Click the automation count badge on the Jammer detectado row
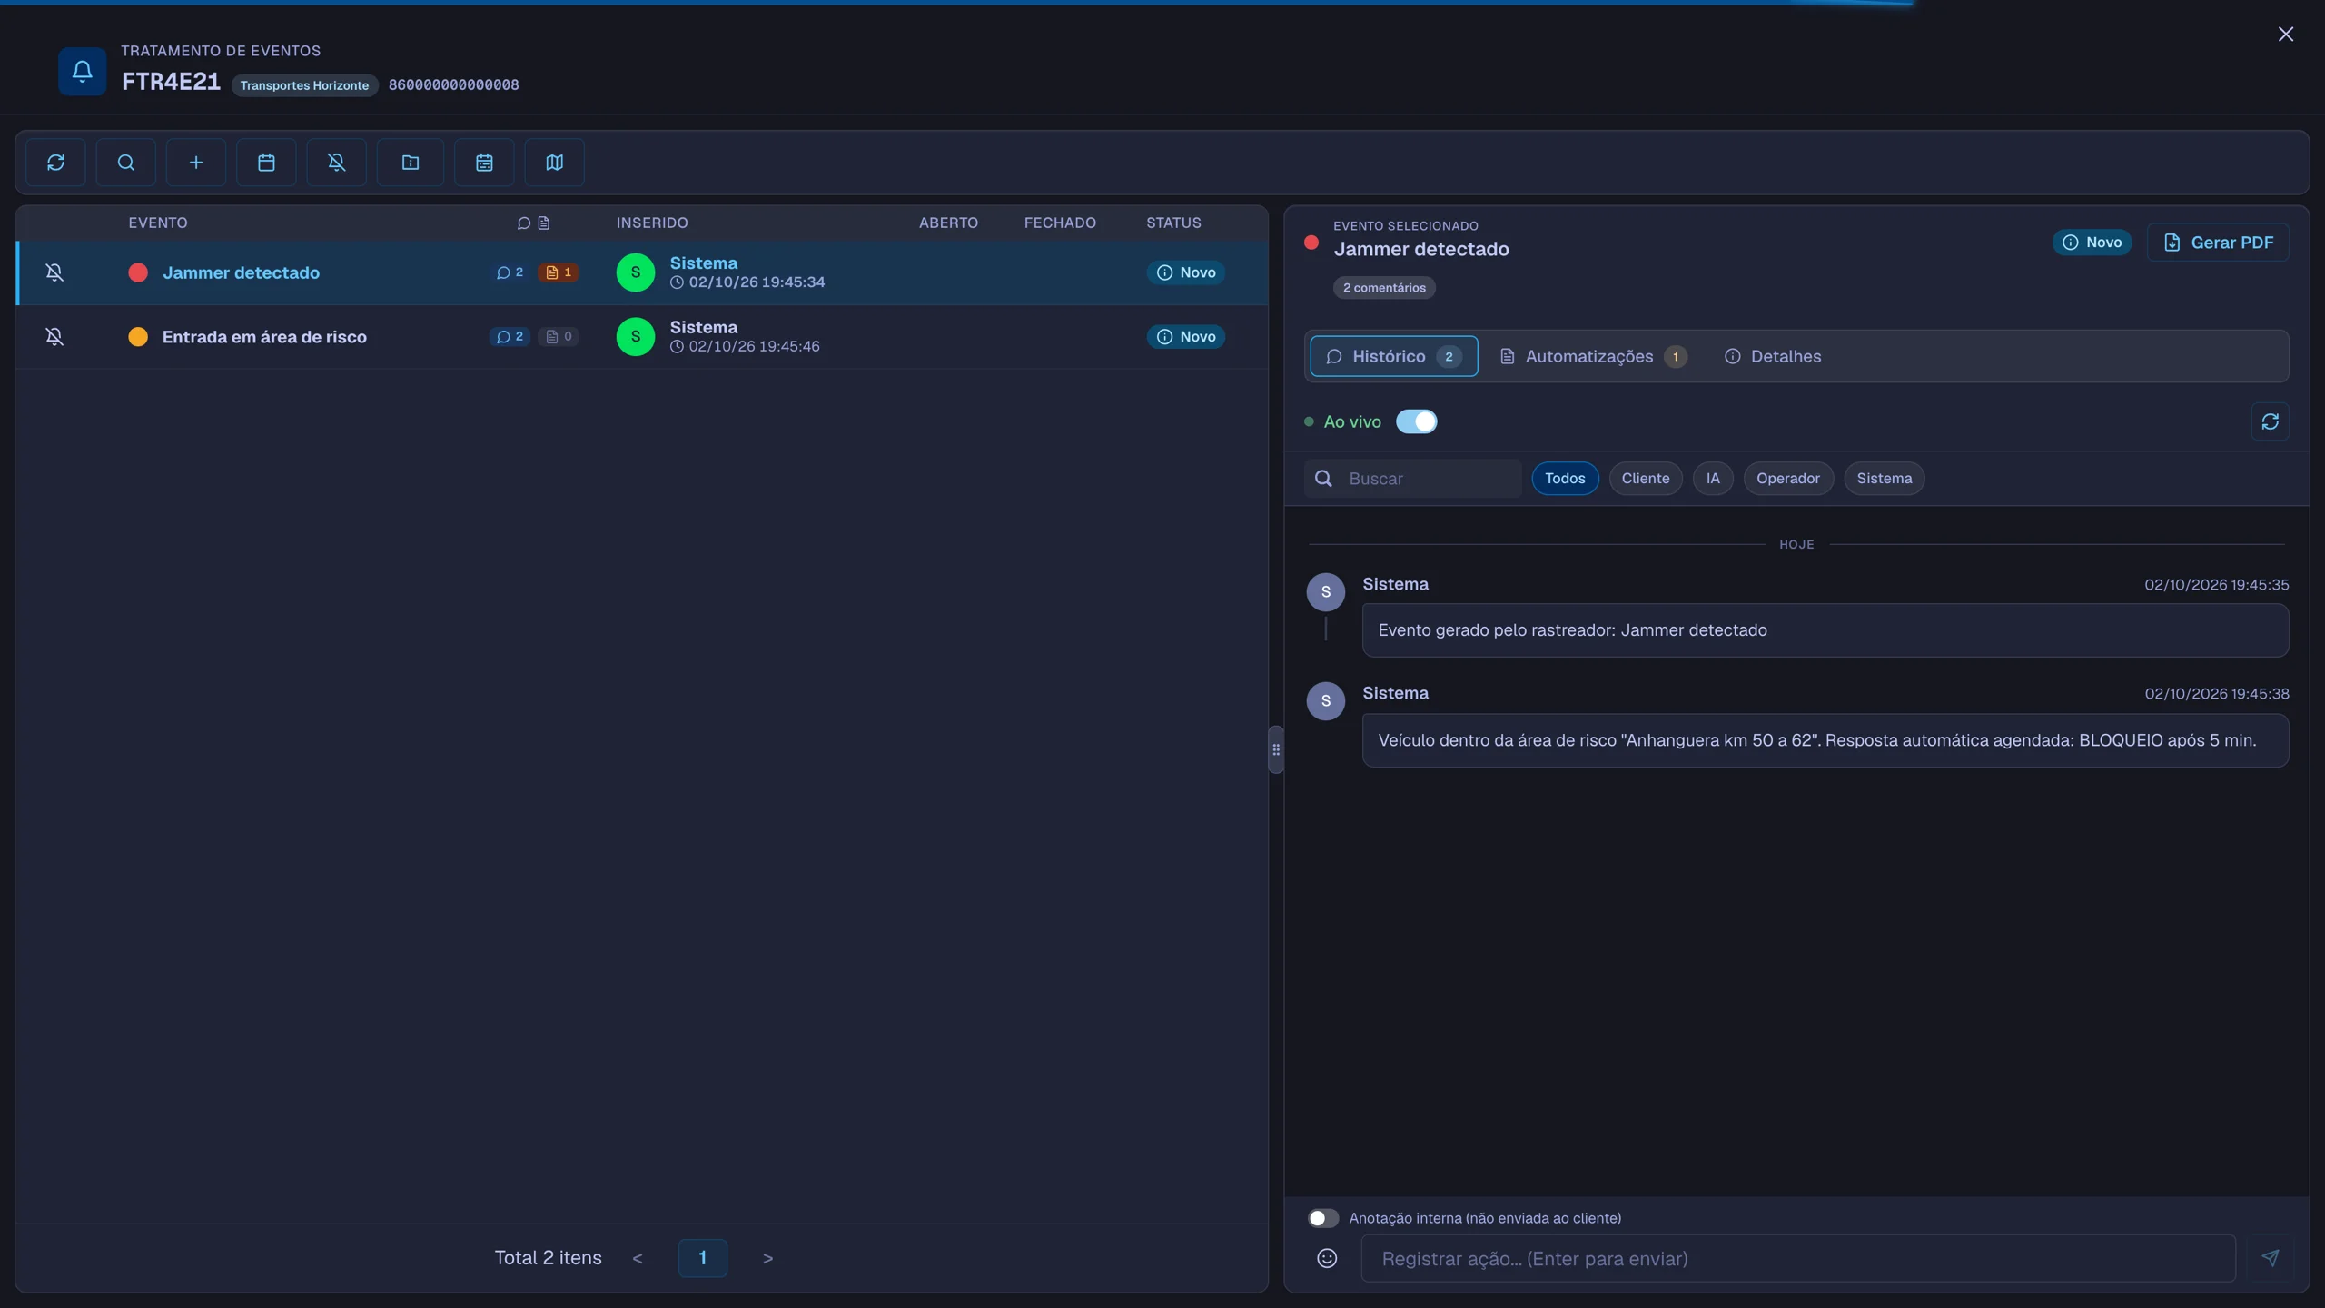 coord(559,272)
